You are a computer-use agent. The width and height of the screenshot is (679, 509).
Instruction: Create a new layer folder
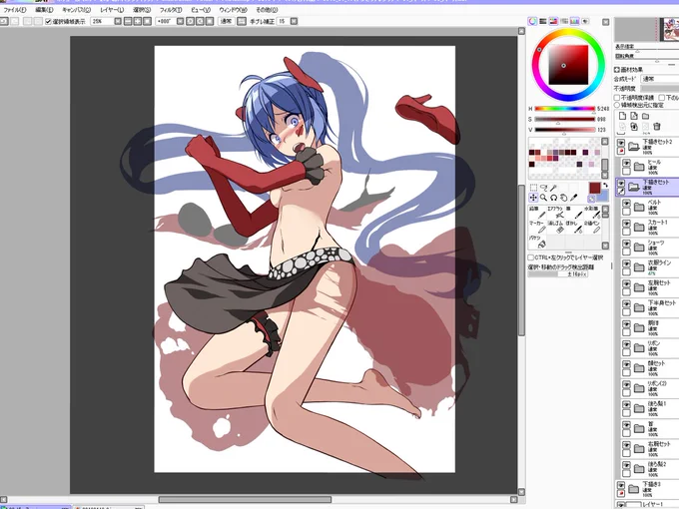646,116
